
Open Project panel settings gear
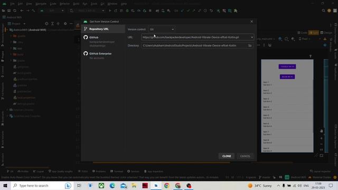65,24
